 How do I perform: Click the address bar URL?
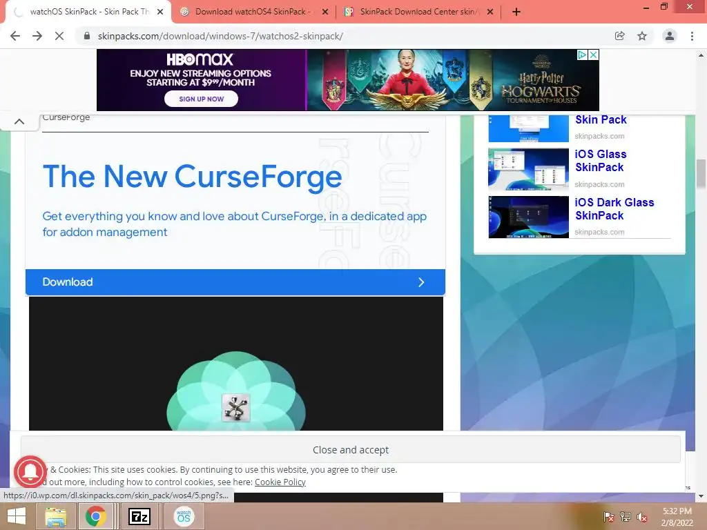click(220, 36)
